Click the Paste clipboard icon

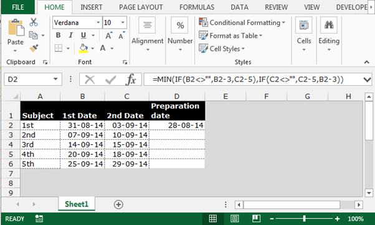pos(16,28)
